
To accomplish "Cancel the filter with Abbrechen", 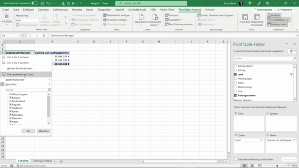I will point(43,131).
